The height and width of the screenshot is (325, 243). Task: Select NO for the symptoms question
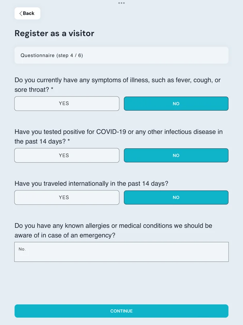176,103
